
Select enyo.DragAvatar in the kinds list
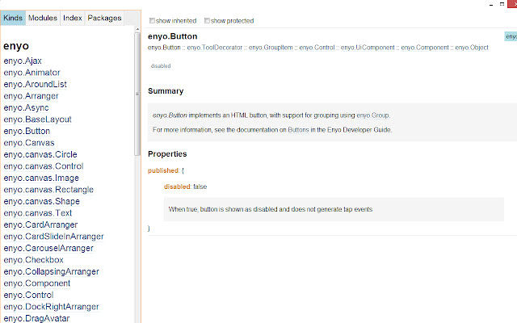(x=36, y=318)
